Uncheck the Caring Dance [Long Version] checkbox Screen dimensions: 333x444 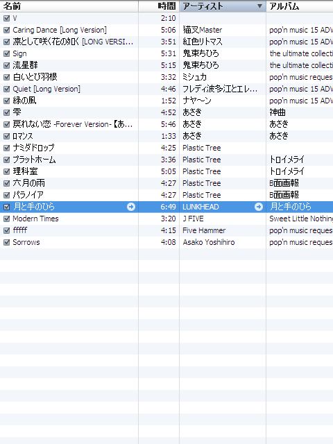pos(6,30)
